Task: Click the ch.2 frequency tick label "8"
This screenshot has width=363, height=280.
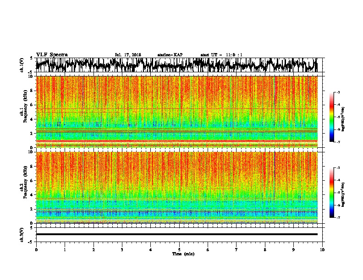Action: click(x=32, y=167)
